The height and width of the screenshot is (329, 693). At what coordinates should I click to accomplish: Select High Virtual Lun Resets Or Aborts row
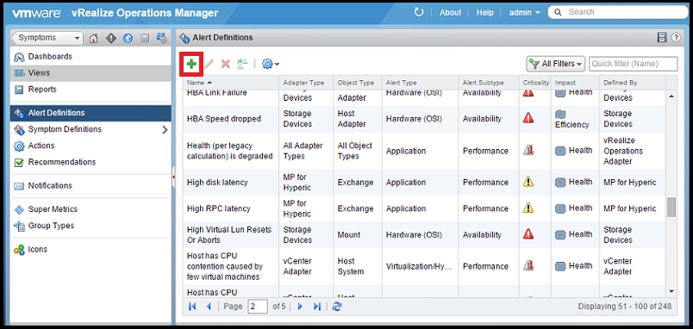click(424, 234)
